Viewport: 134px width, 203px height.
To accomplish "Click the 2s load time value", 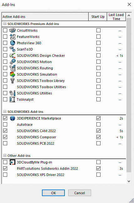I will [121, 118].
